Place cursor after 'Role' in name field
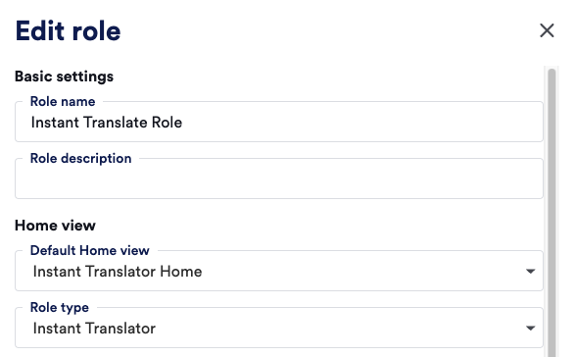 [182, 123]
